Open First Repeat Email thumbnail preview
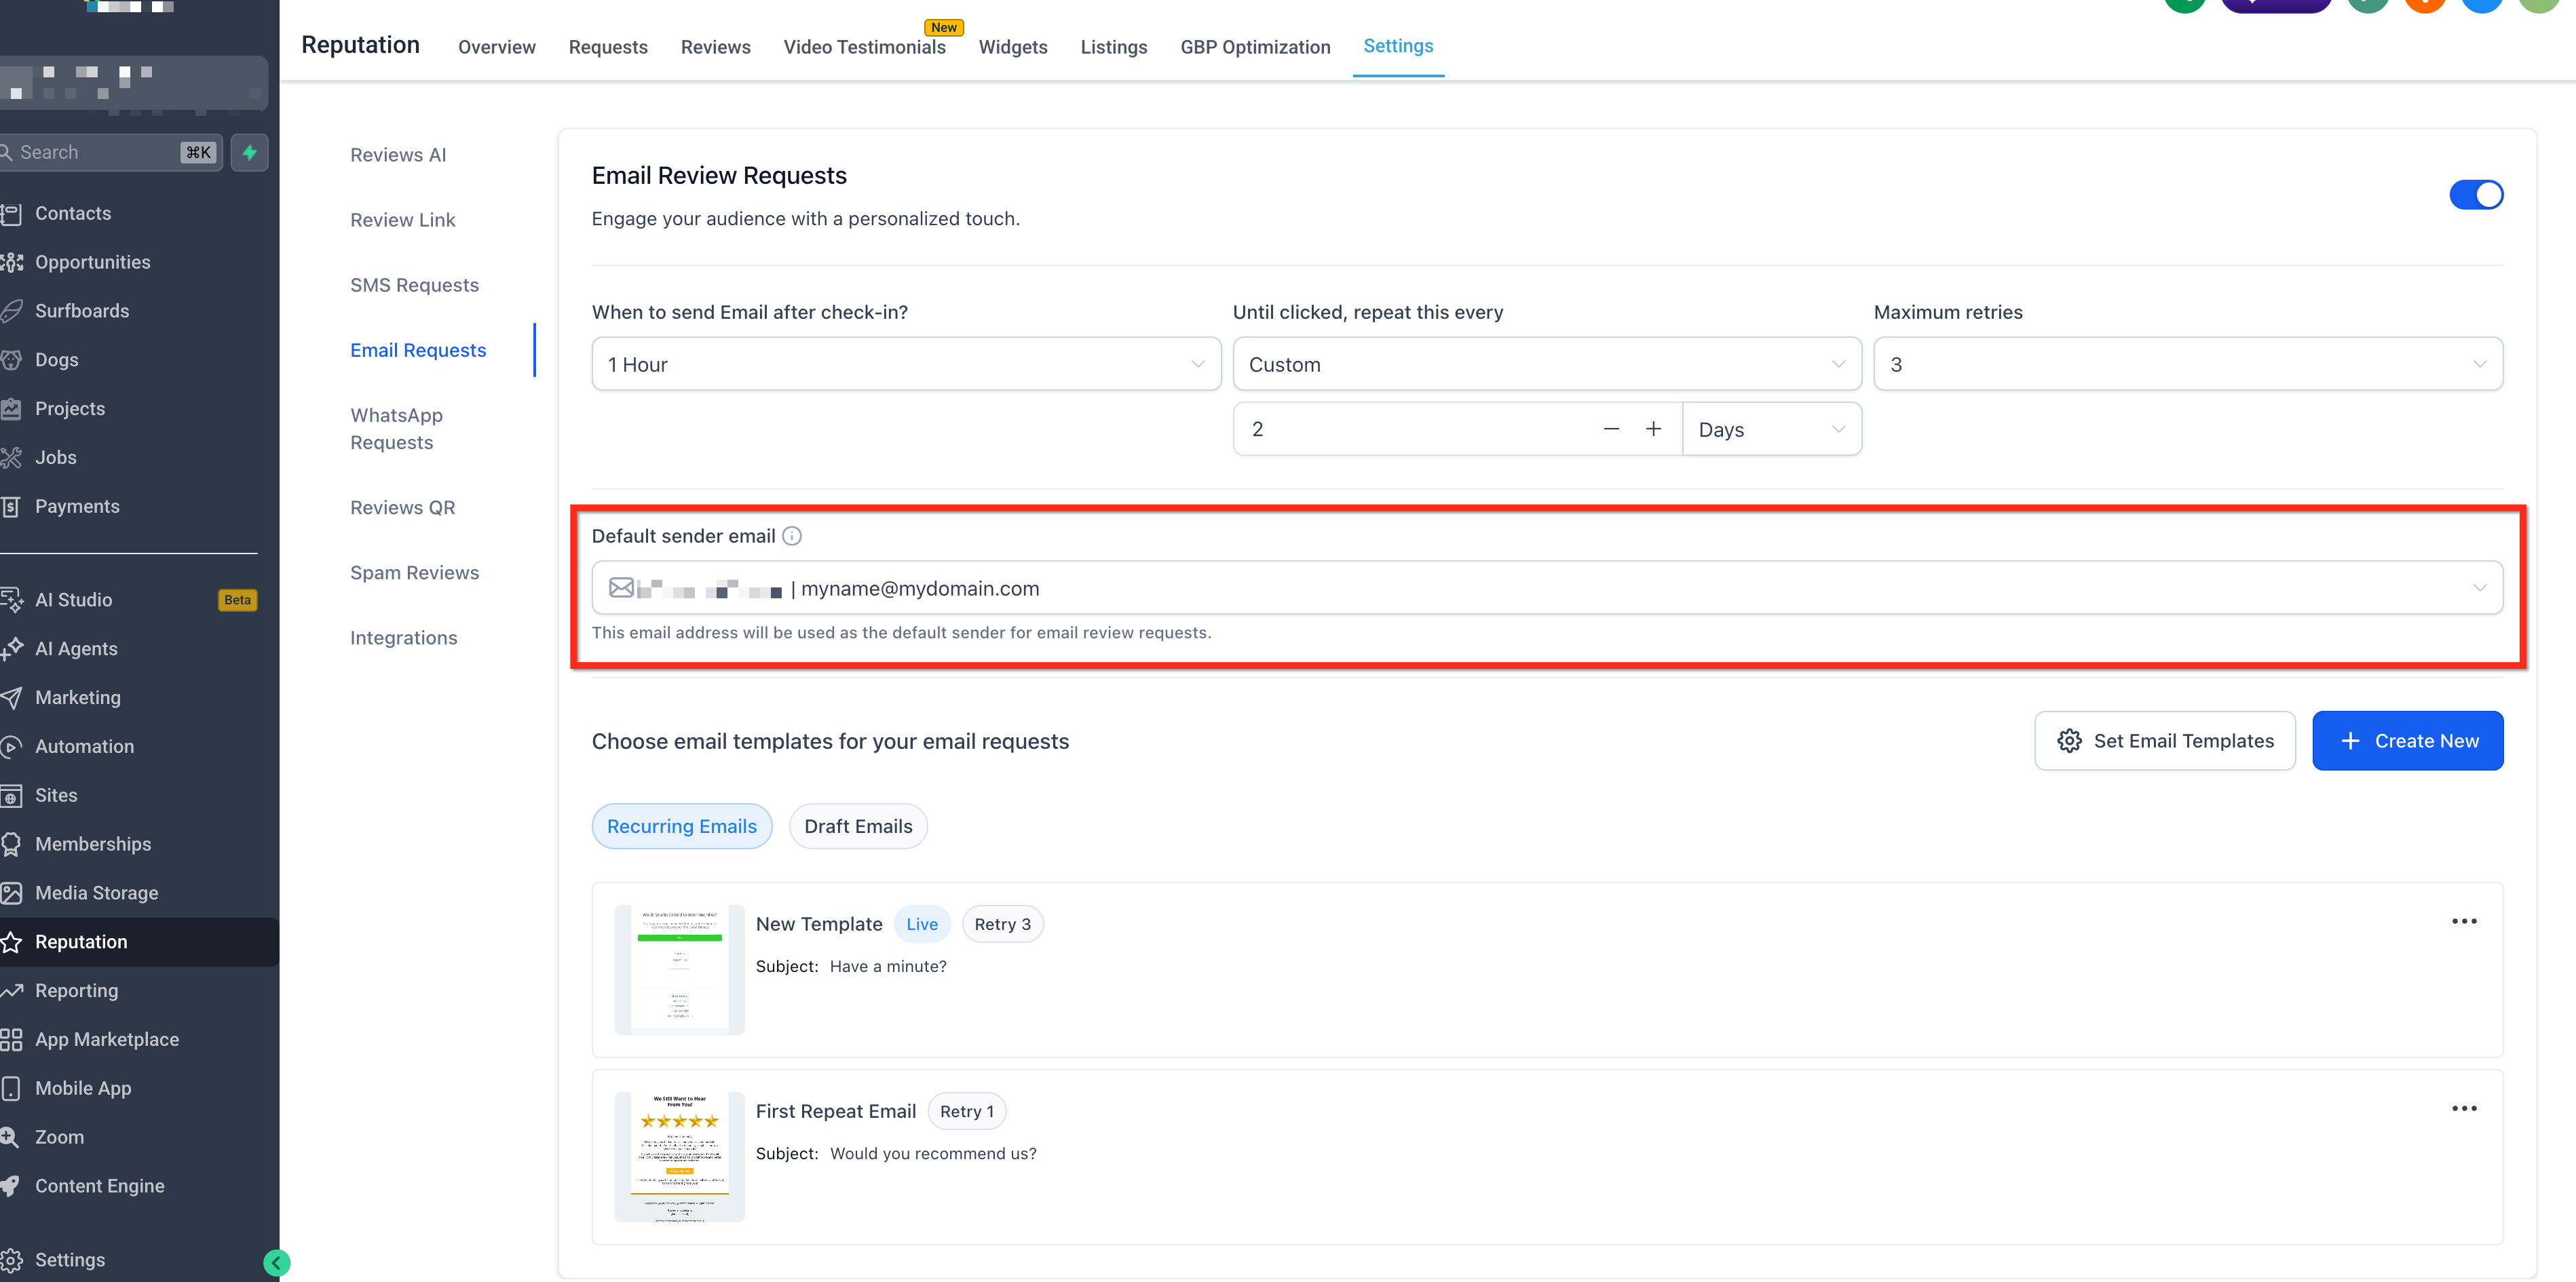The image size is (2576, 1282). click(680, 1157)
